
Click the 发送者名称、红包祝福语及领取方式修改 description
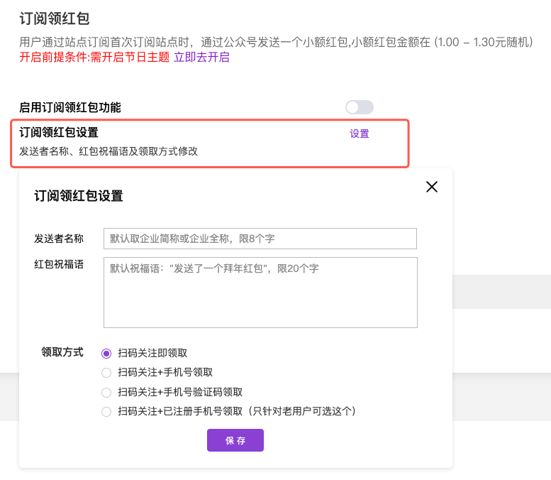(108, 151)
